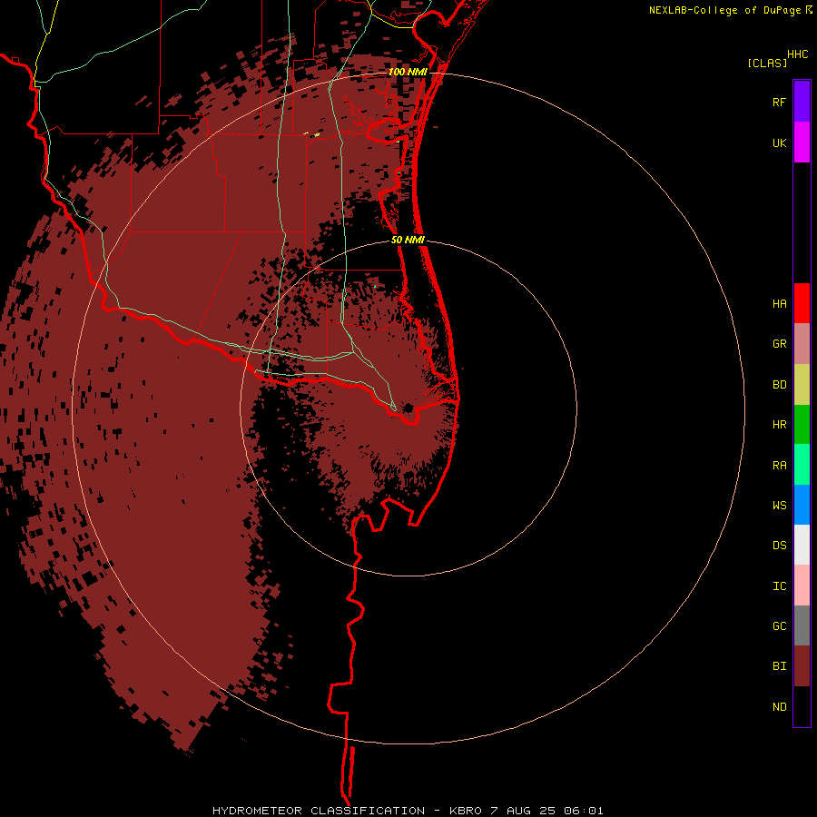Click the WS legend label
Viewport: 817px width, 817px height.
779,505
